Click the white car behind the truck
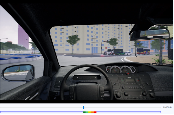174x115 pixels. [128, 53]
